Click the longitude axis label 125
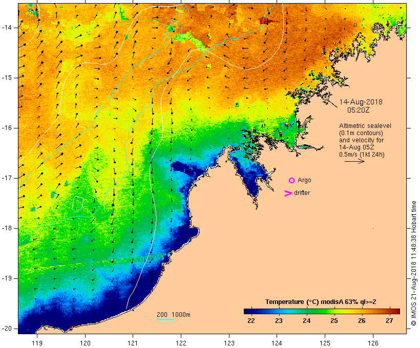 point(325,343)
